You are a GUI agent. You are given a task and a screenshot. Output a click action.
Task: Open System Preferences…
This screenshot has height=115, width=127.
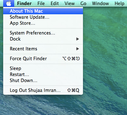[x=43, y=33]
